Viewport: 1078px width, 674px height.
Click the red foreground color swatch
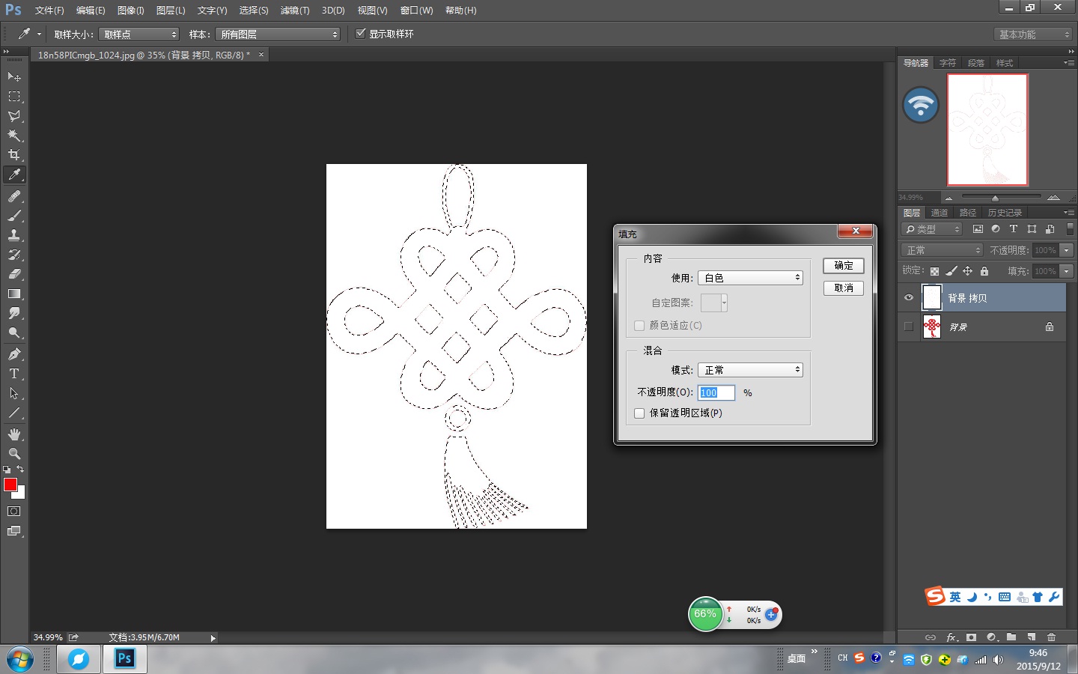10,485
